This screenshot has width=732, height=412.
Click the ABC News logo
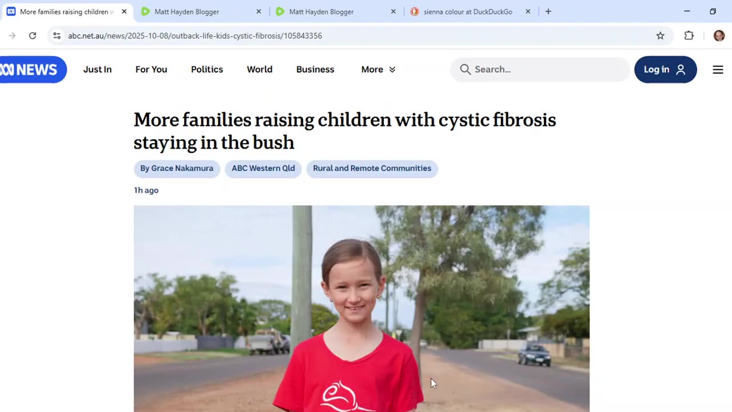click(32, 70)
